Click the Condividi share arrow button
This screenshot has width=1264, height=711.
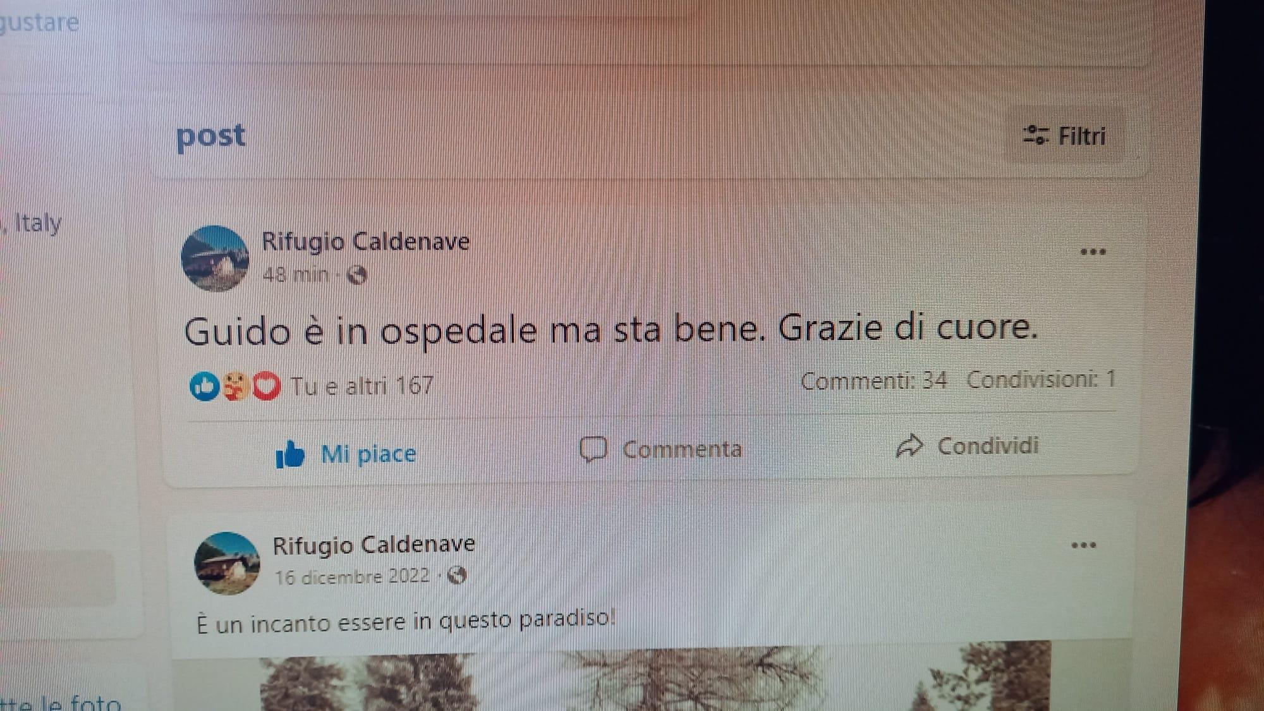(968, 446)
